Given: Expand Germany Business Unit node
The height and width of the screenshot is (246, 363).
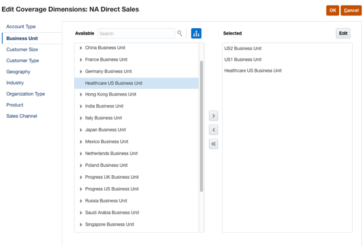Looking at the screenshot, I should 81,72.
